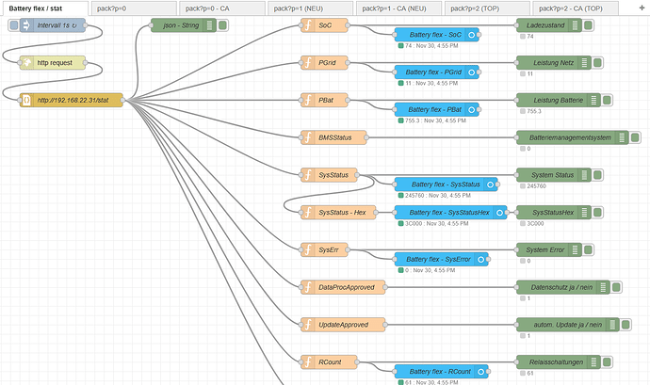Click the inject arrow icon on Intervall node
Image resolution: width=650 pixels, height=385 pixels.
(x=25, y=24)
